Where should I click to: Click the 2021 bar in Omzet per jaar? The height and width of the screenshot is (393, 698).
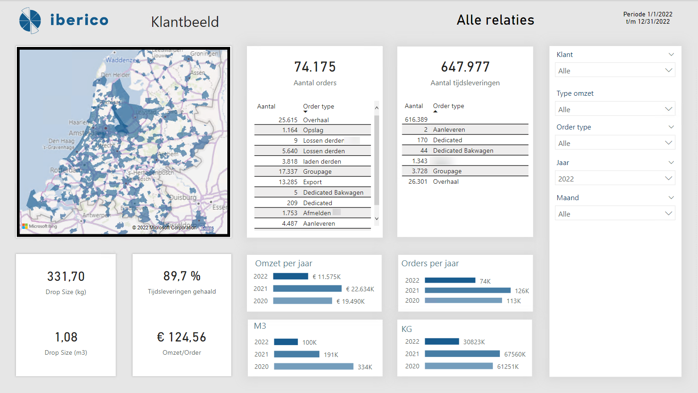tap(308, 289)
